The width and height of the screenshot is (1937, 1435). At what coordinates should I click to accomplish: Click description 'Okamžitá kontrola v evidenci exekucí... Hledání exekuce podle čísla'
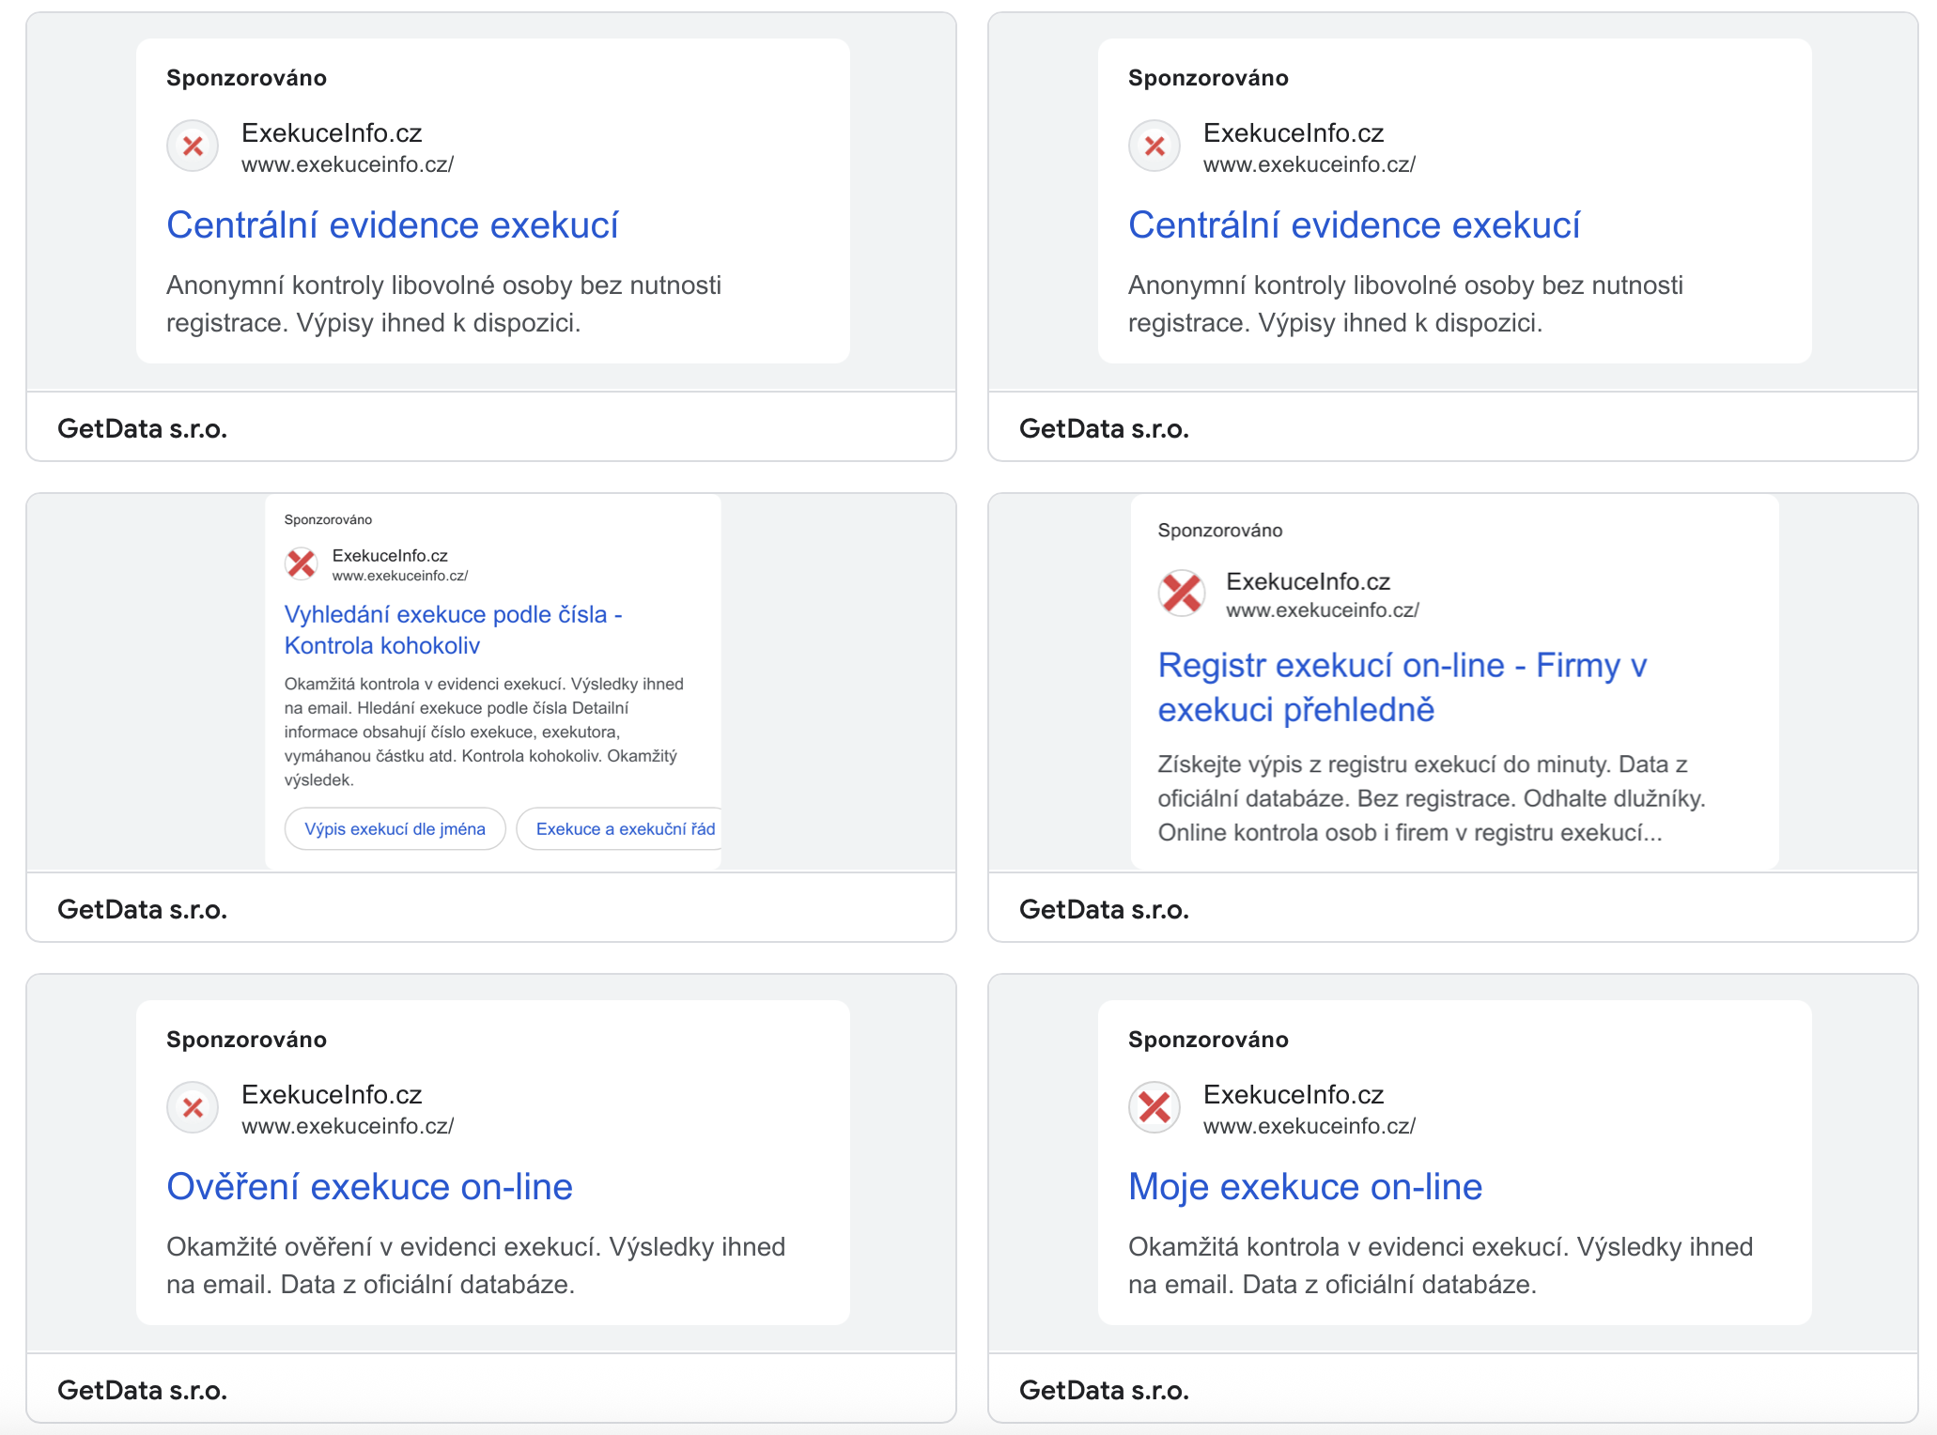484,732
